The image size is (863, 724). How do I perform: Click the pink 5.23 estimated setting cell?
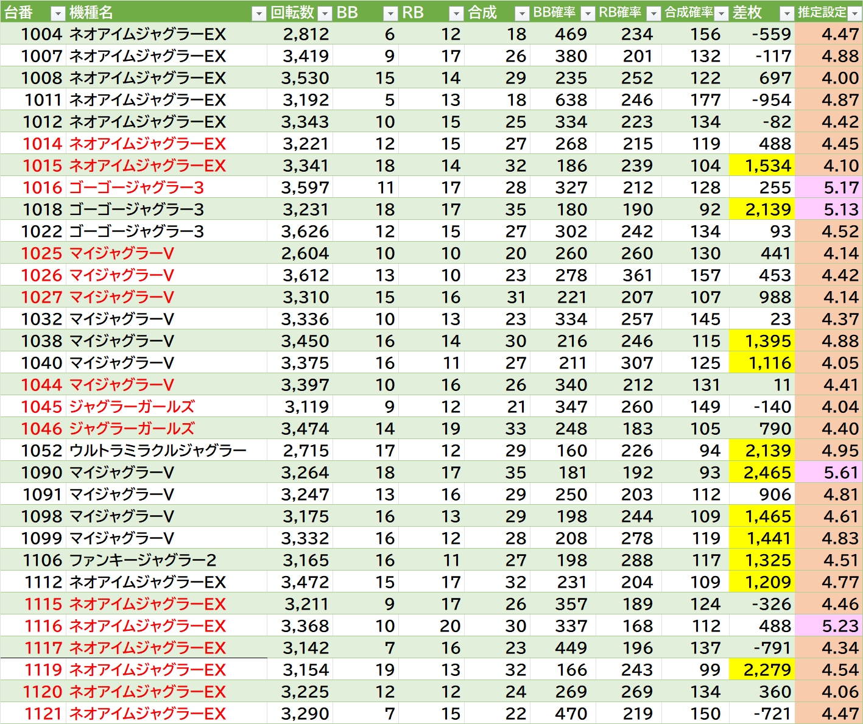(828, 626)
